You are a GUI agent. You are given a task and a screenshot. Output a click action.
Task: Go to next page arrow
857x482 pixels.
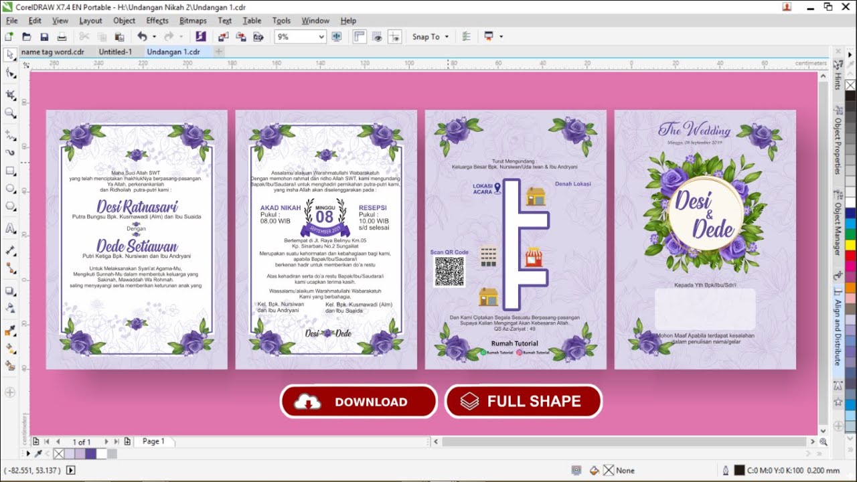pyautogui.click(x=106, y=442)
